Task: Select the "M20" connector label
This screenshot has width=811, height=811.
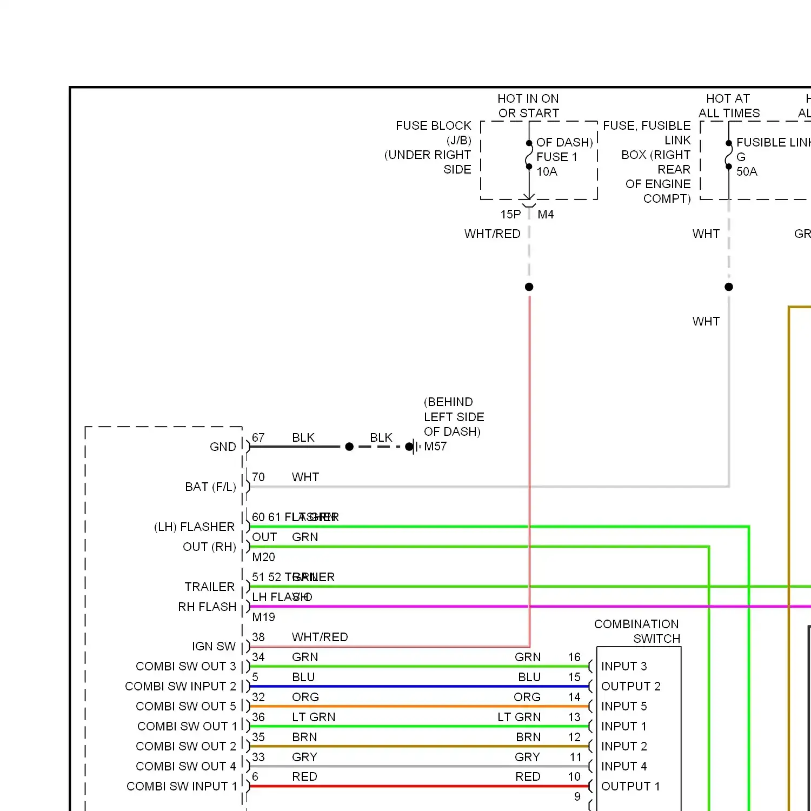Action: click(x=263, y=557)
